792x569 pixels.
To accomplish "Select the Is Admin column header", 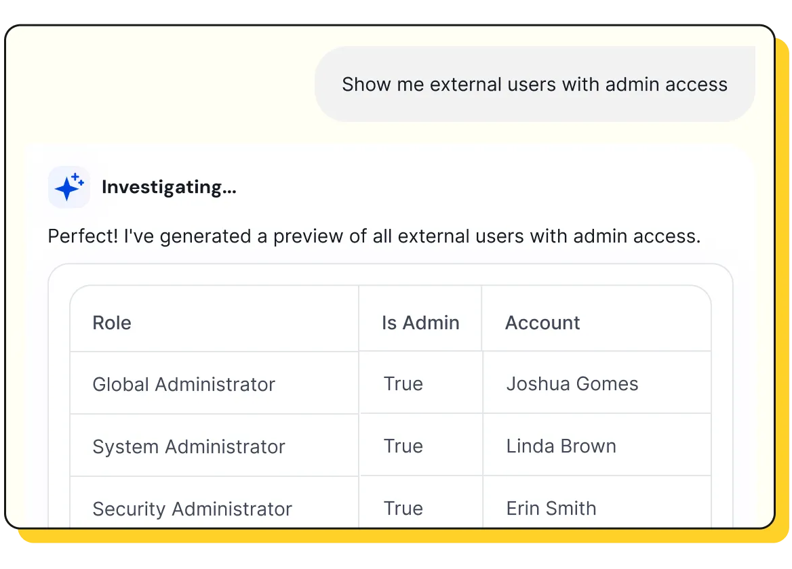I will [x=420, y=323].
